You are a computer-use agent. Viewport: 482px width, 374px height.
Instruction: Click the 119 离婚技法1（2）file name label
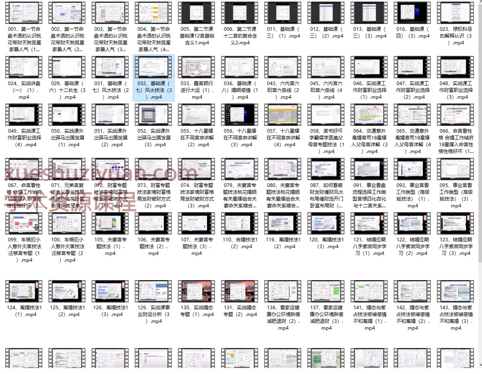tap(283, 243)
